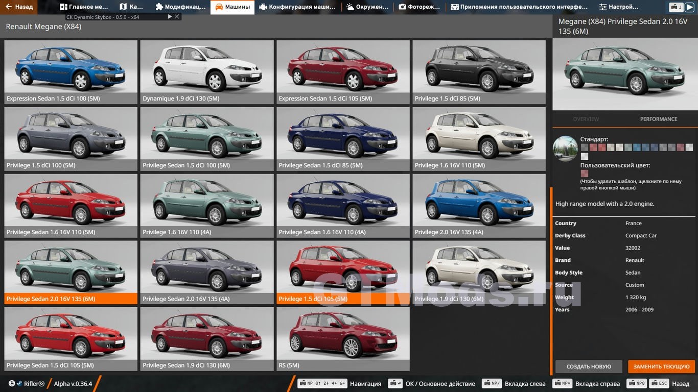Pick Privilege Sedan 1.9 dCi 130 (6M)

click(207, 339)
